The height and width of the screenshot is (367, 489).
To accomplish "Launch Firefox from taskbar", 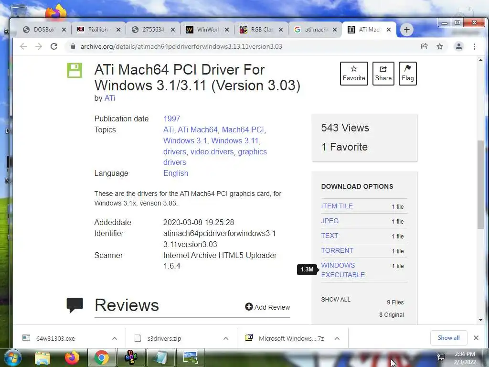I will point(72,357).
